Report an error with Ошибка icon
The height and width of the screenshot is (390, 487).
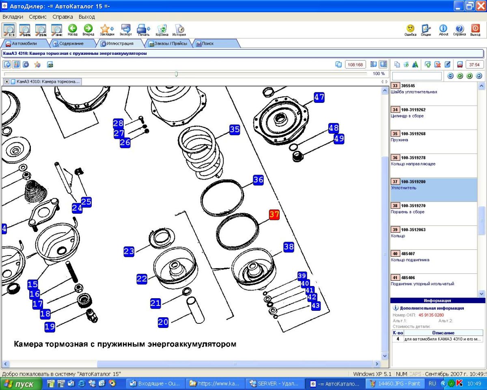click(x=410, y=30)
